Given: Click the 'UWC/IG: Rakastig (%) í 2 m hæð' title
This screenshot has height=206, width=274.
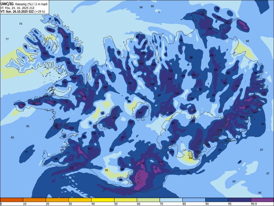Looking at the screenshot, I should point(24,4).
